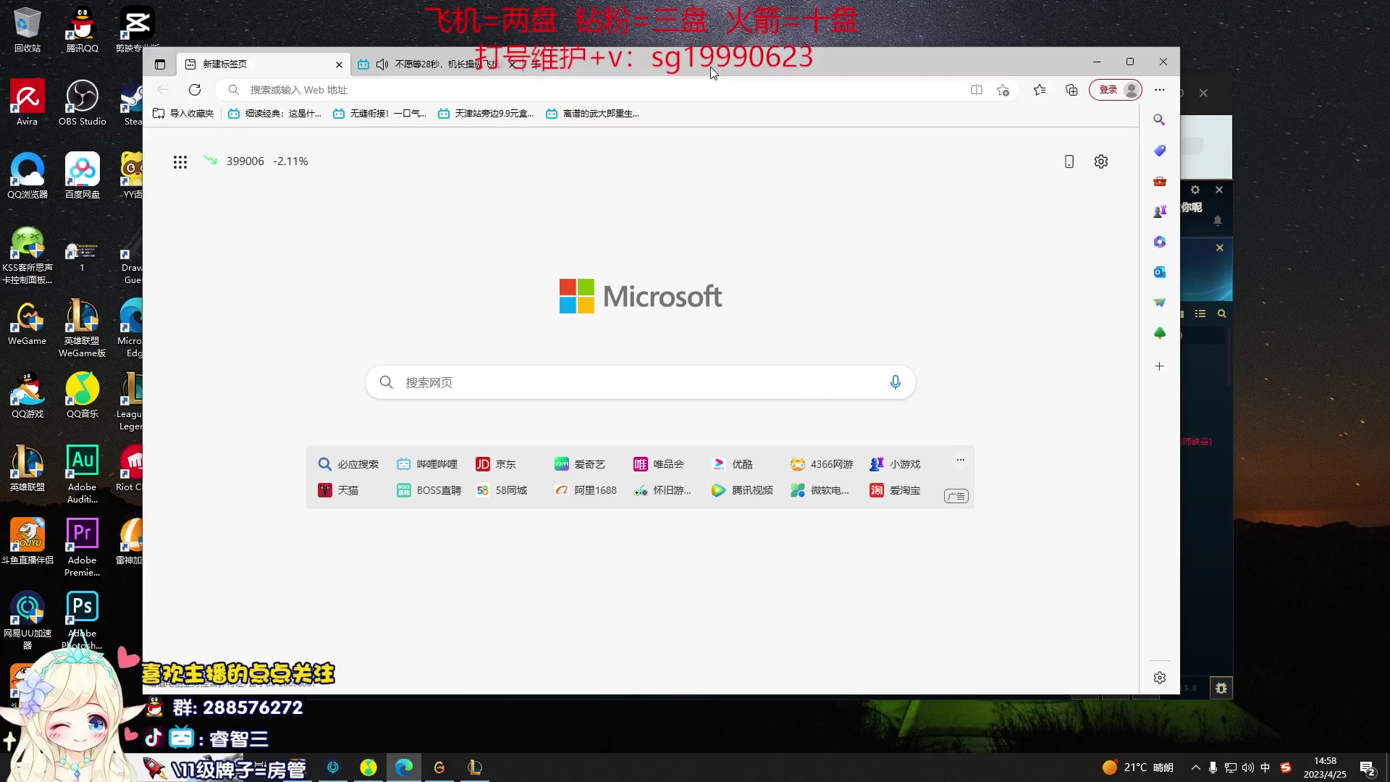Open sidebar games chess icon
The height and width of the screenshot is (782, 1390).
coord(1159,211)
